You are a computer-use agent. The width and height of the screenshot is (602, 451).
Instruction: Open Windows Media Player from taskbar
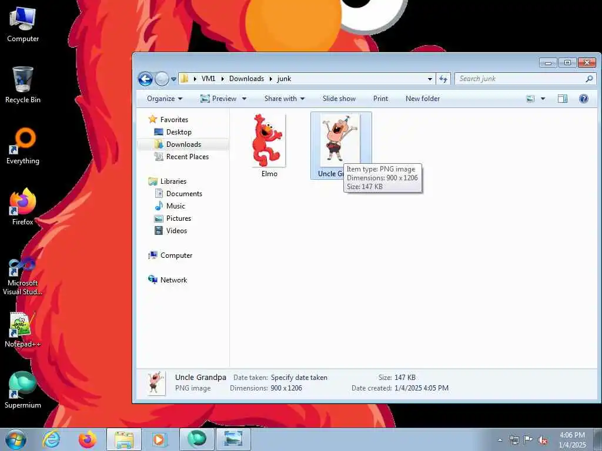click(x=159, y=439)
